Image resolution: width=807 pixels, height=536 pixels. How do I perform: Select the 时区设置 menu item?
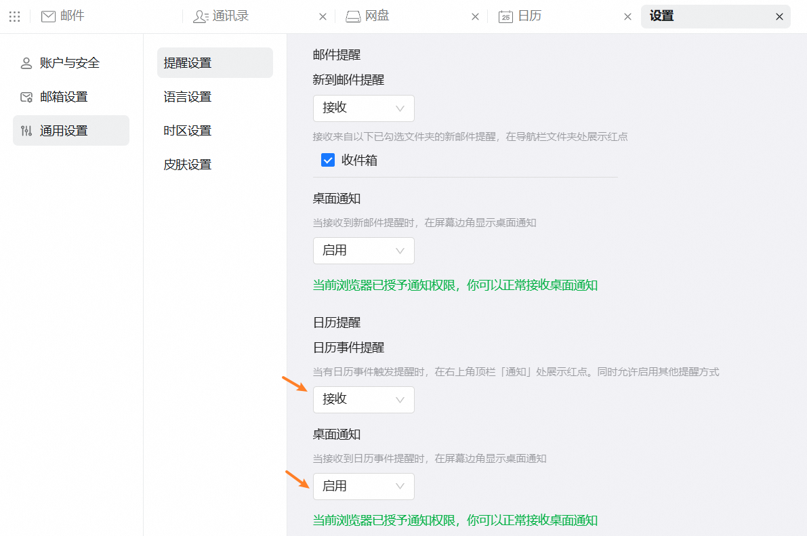click(188, 131)
